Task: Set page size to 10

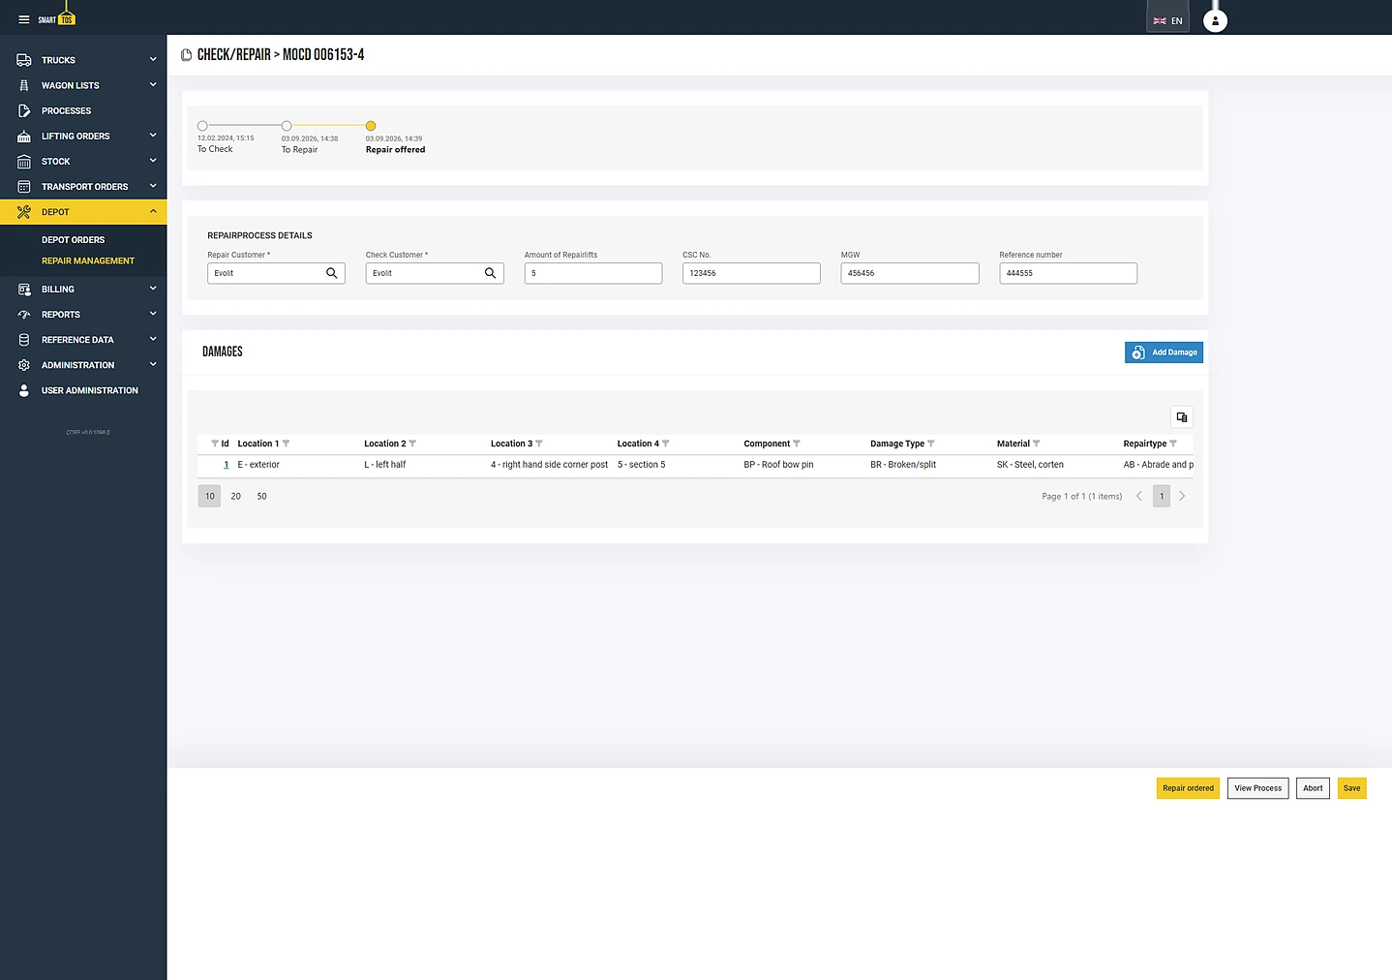Action: (x=210, y=496)
